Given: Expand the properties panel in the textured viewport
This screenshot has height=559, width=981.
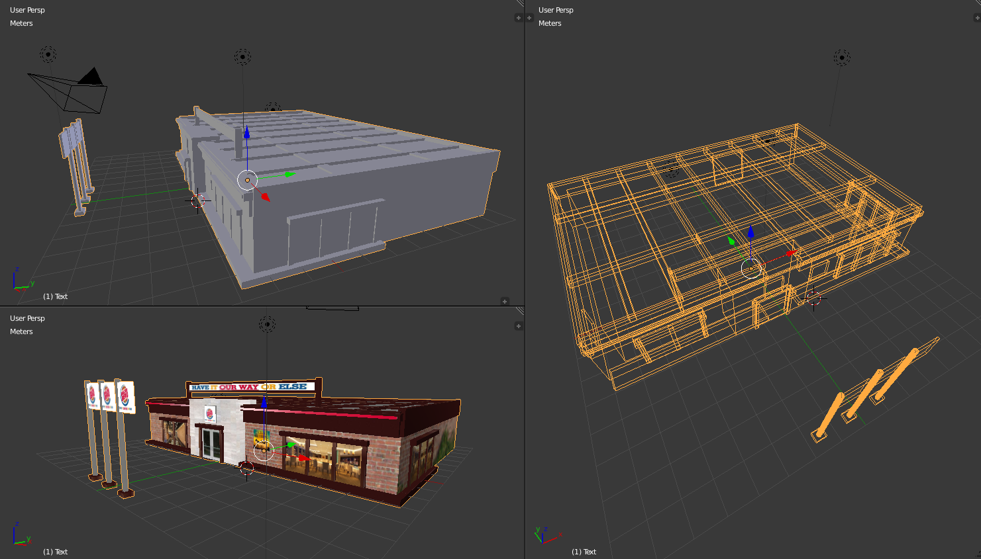Looking at the screenshot, I should (518, 326).
